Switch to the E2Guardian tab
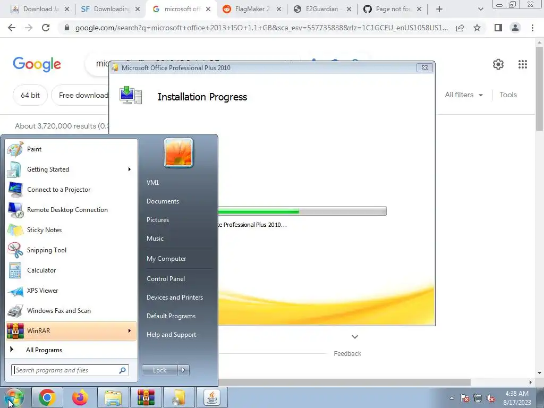 322,9
